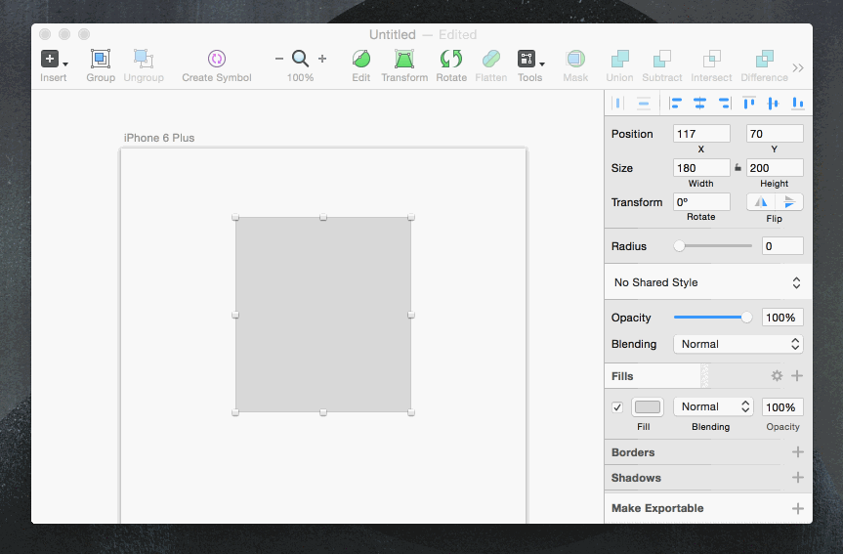Add a new shadow
Screen dimensions: 843x554
(x=798, y=477)
